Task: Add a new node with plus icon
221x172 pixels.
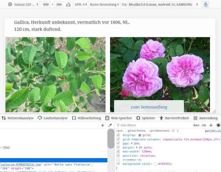Action: (x=103, y=125)
